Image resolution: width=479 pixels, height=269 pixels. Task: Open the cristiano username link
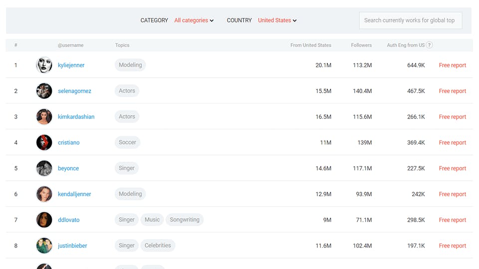[x=69, y=142]
